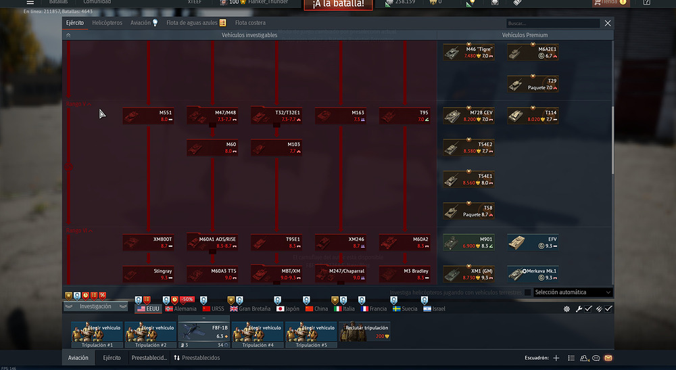676x370 pixels.
Task: Select the F8F-1B aircraft crew slot
Action: click(203, 331)
